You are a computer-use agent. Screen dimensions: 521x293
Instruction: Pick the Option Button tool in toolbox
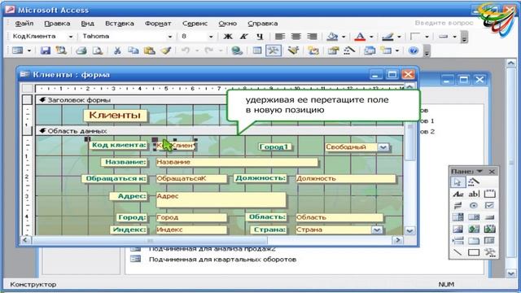tap(474, 205)
